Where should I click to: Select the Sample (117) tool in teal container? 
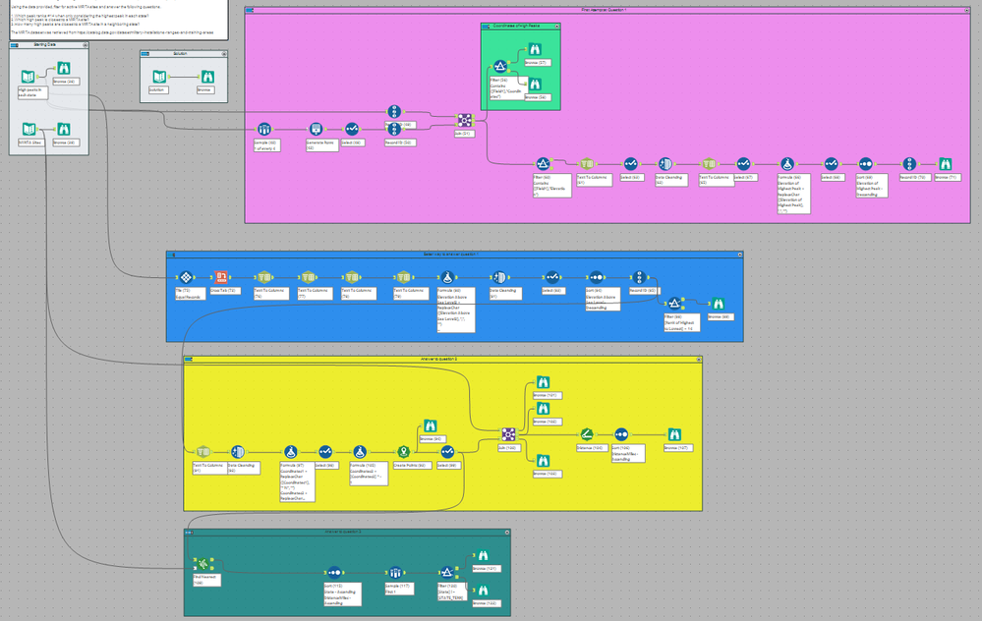394,572
